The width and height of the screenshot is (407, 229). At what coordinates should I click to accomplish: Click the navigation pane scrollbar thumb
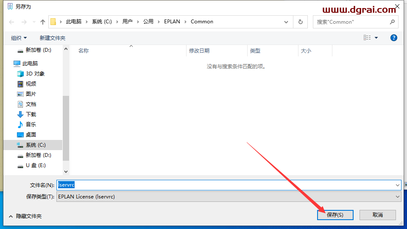pyautogui.click(x=66, y=128)
